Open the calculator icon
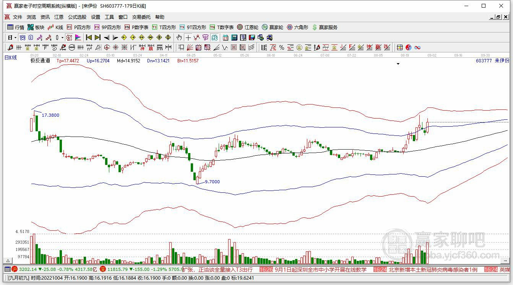Image resolution: width=513 pixels, height=285 pixels. coord(234,37)
